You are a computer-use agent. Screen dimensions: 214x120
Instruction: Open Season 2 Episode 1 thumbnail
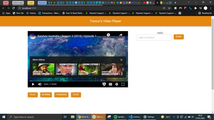pyautogui.click(x=112, y=69)
